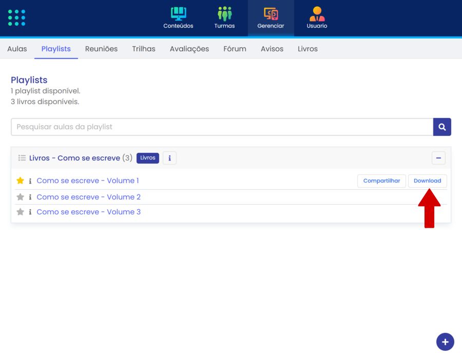This screenshot has height=359, width=462.
Task: Switch to the Aulas tab
Action: 17,49
